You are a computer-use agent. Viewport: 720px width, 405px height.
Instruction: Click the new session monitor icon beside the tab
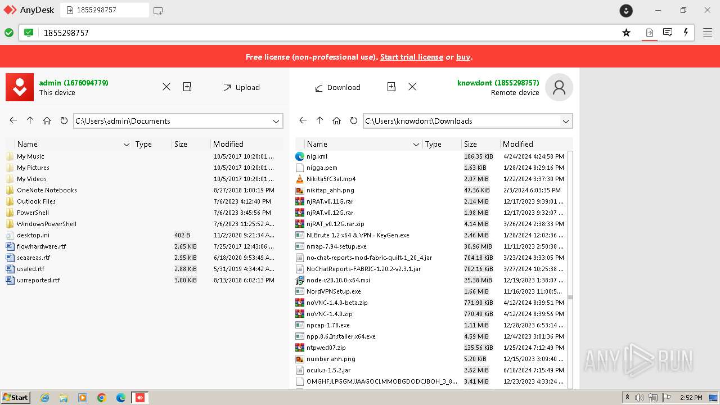coord(158,11)
